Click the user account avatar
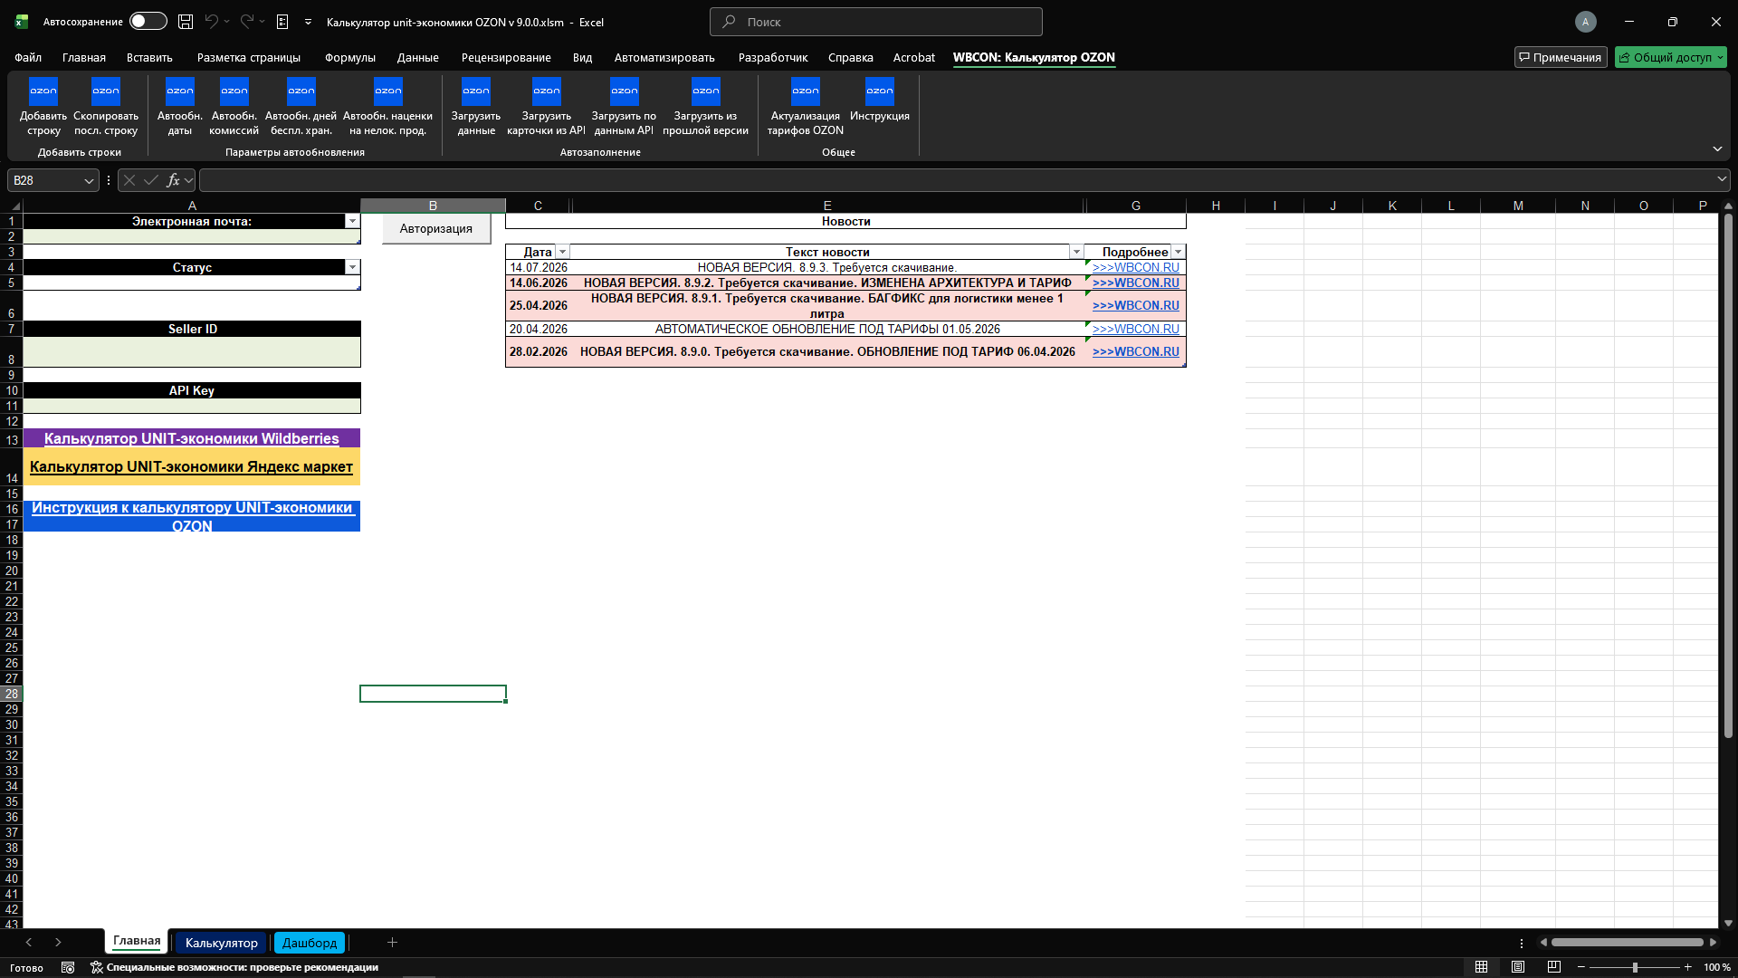1738x978 pixels. coord(1585,22)
